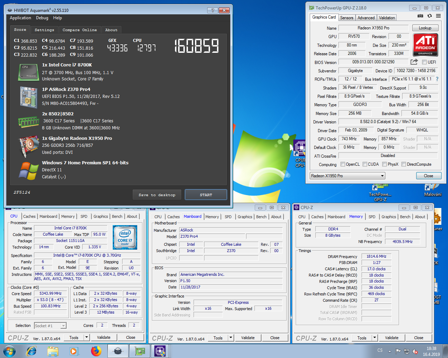The height and width of the screenshot is (358, 448).
Task: Click DRAM Frequency value 1814.6 MHz
Action: (376, 256)
